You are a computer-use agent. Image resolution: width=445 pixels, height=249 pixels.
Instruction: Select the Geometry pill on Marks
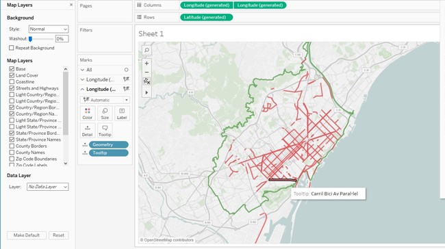click(108, 144)
